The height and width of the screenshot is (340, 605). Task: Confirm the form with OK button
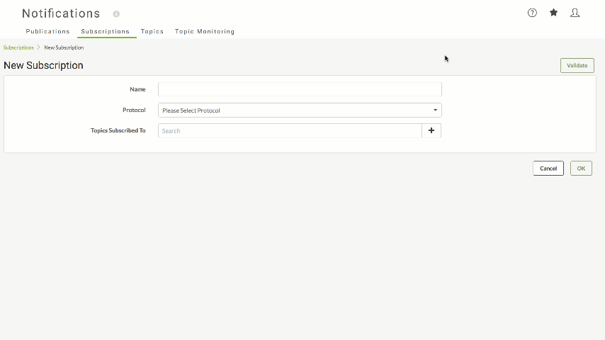pyautogui.click(x=581, y=169)
